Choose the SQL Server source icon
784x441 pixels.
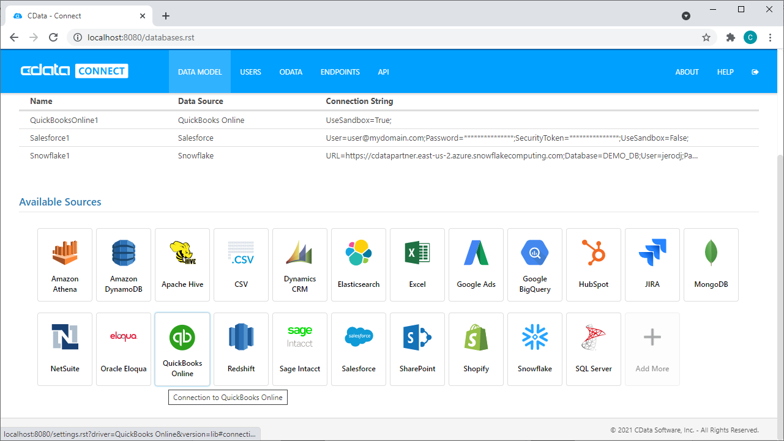(x=594, y=349)
